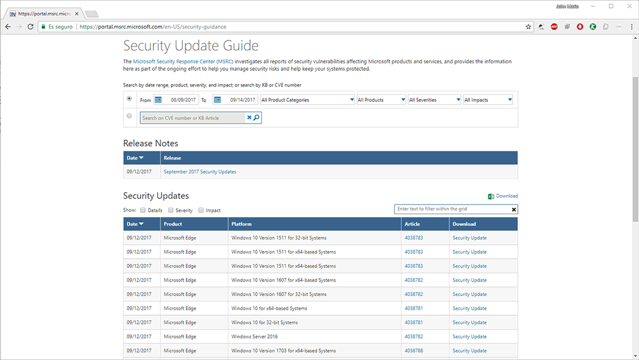
Task: Clear the CVE search box with X
Action: [249, 117]
